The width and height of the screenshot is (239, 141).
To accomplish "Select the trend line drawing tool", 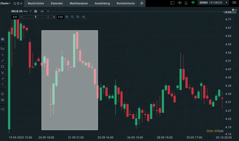I will coord(3,61).
